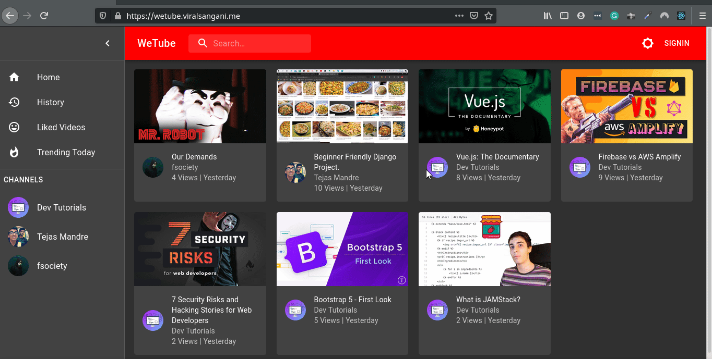This screenshot has height=359, width=712.
Task: Click 'Beginner Friendly Django Project.' title
Action: point(355,162)
